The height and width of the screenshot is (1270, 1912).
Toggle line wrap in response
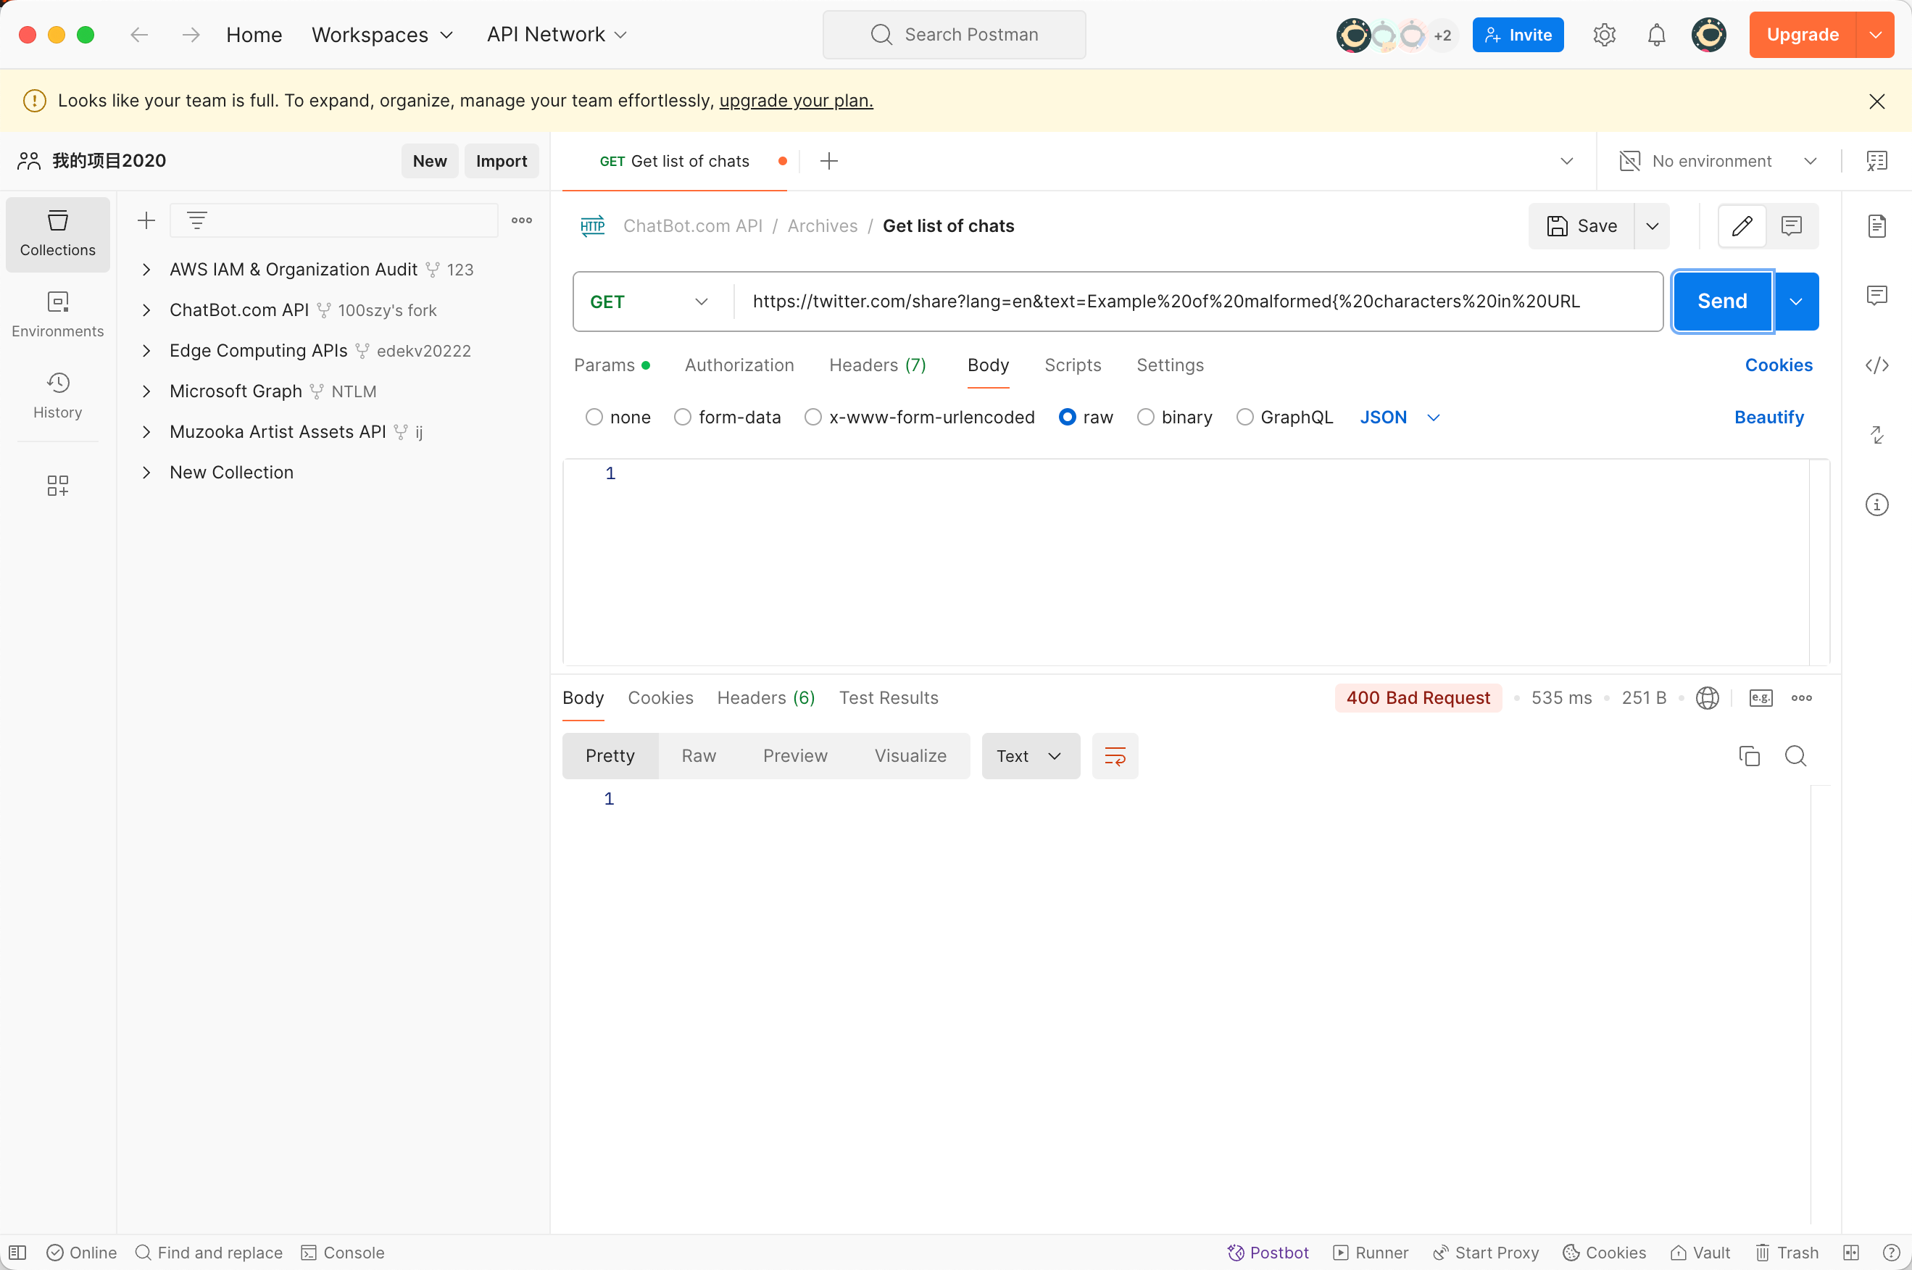click(1115, 757)
